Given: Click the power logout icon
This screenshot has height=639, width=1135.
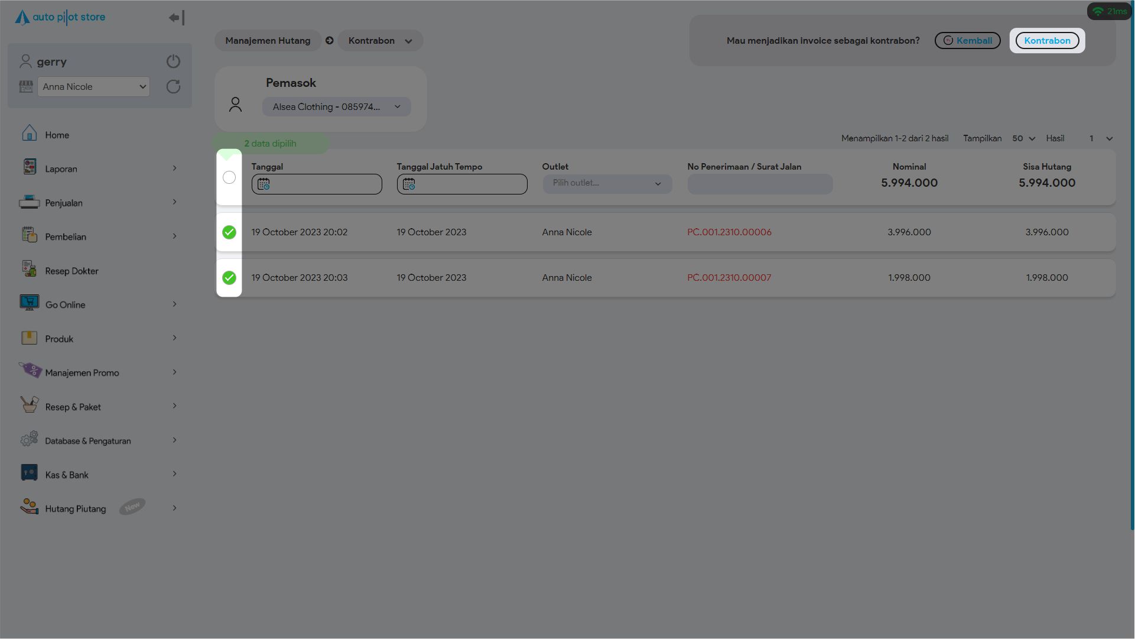Looking at the screenshot, I should pos(173,61).
